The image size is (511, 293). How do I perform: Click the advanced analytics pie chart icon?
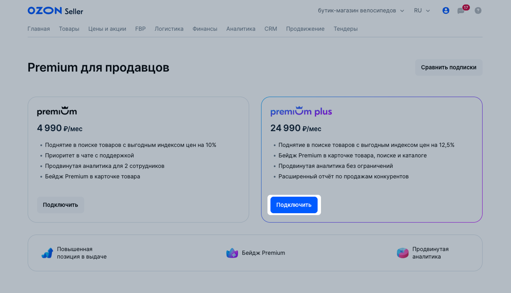coord(403,253)
